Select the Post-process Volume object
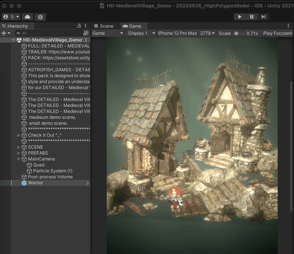 point(50,177)
